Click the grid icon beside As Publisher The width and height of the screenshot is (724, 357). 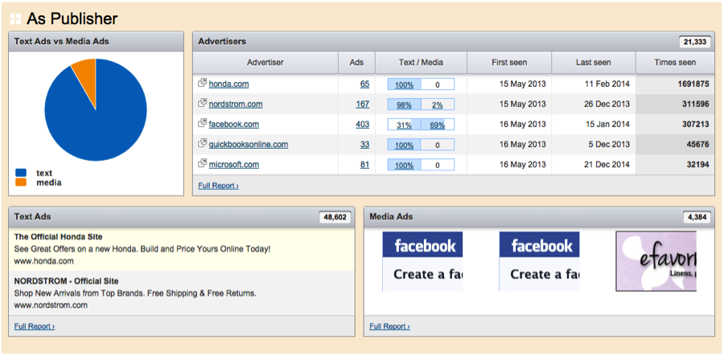[x=15, y=19]
